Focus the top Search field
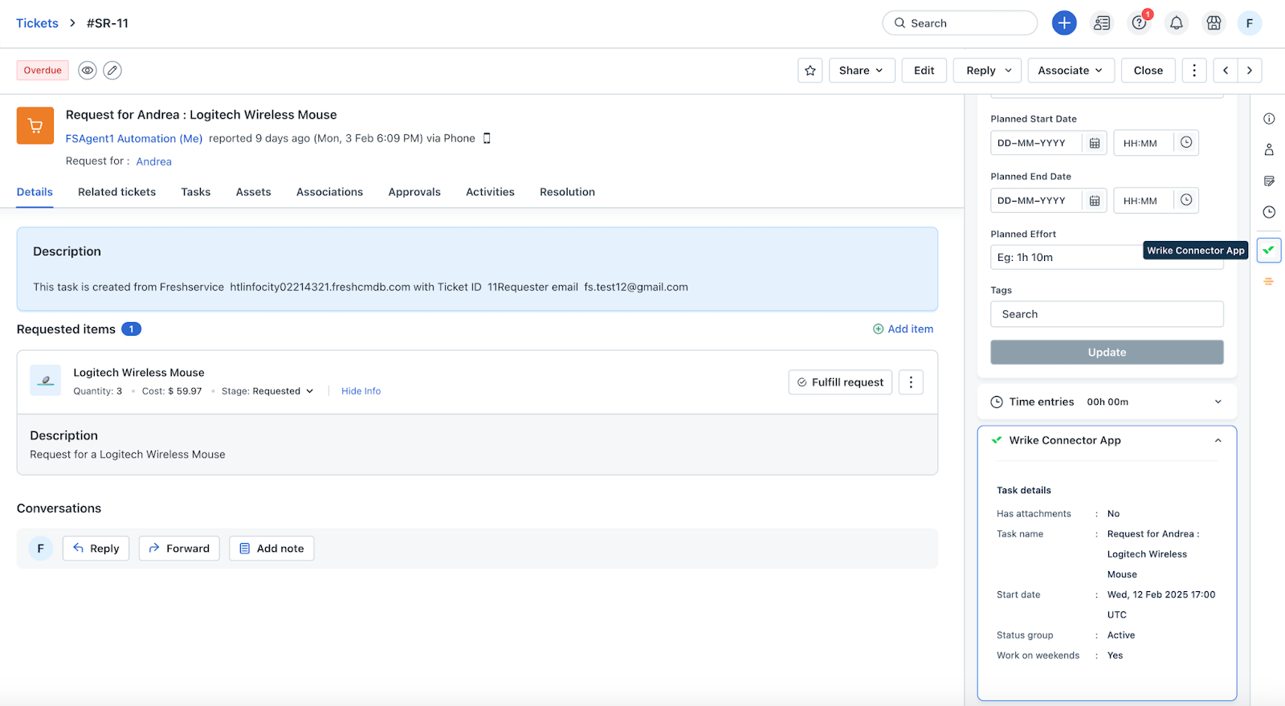This screenshot has width=1285, height=706. click(x=960, y=23)
